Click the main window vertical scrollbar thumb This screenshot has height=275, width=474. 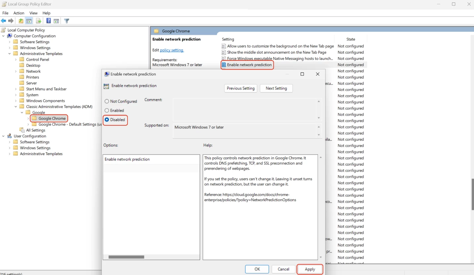pyautogui.click(x=472, y=194)
